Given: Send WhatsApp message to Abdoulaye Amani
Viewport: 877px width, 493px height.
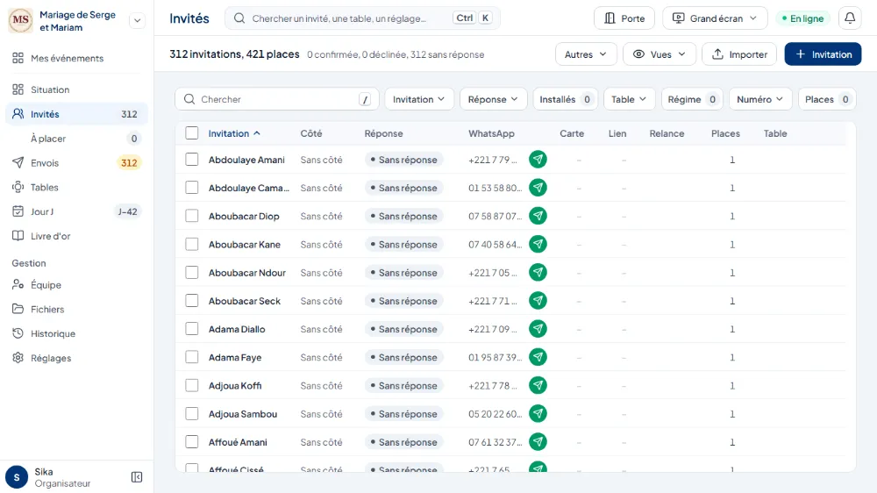Looking at the screenshot, I should pyautogui.click(x=538, y=160).
